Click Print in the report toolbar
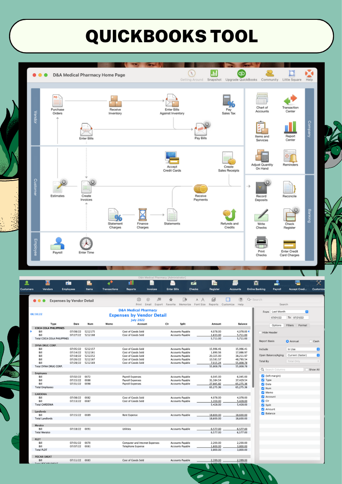The width and height of the screenshot is (342, 484). 139,302
